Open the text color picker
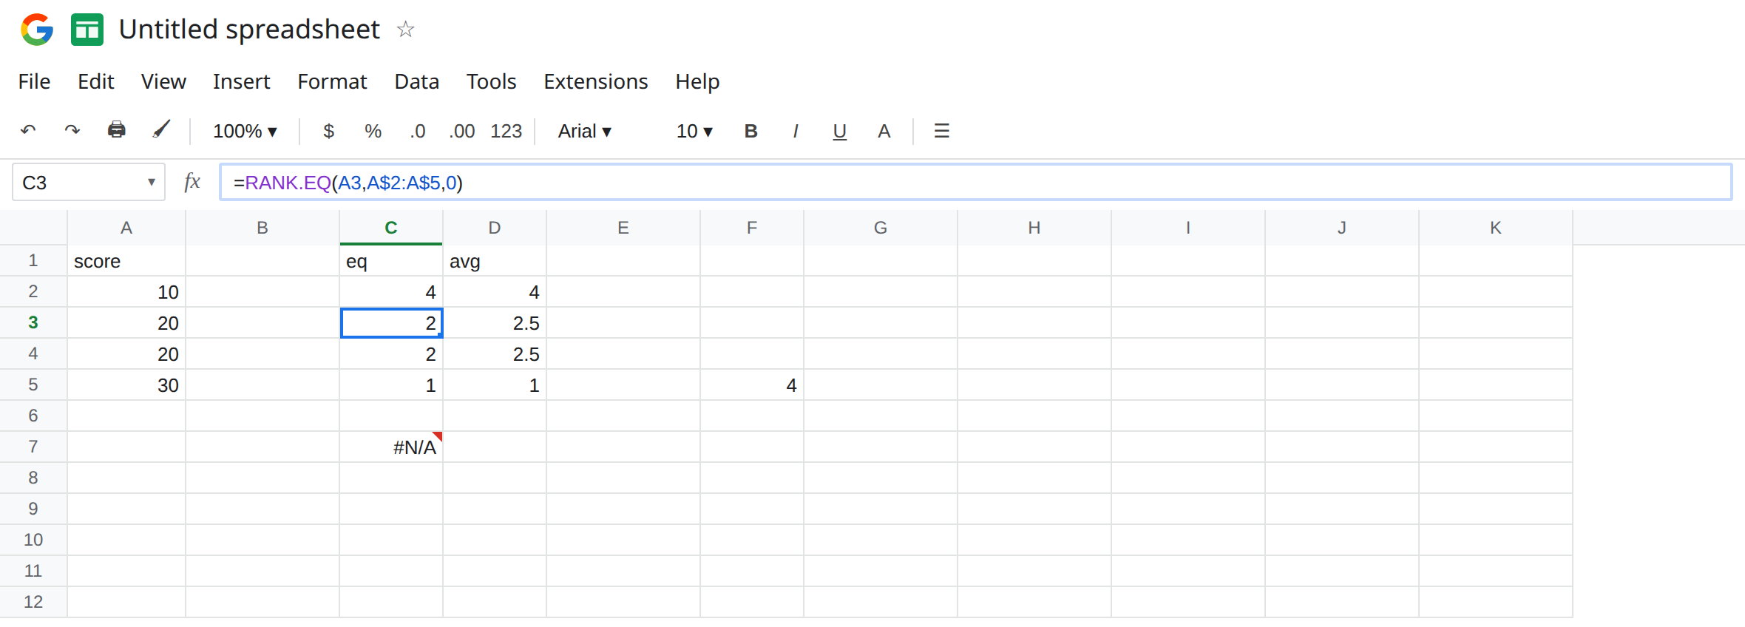 click(884, 131)
